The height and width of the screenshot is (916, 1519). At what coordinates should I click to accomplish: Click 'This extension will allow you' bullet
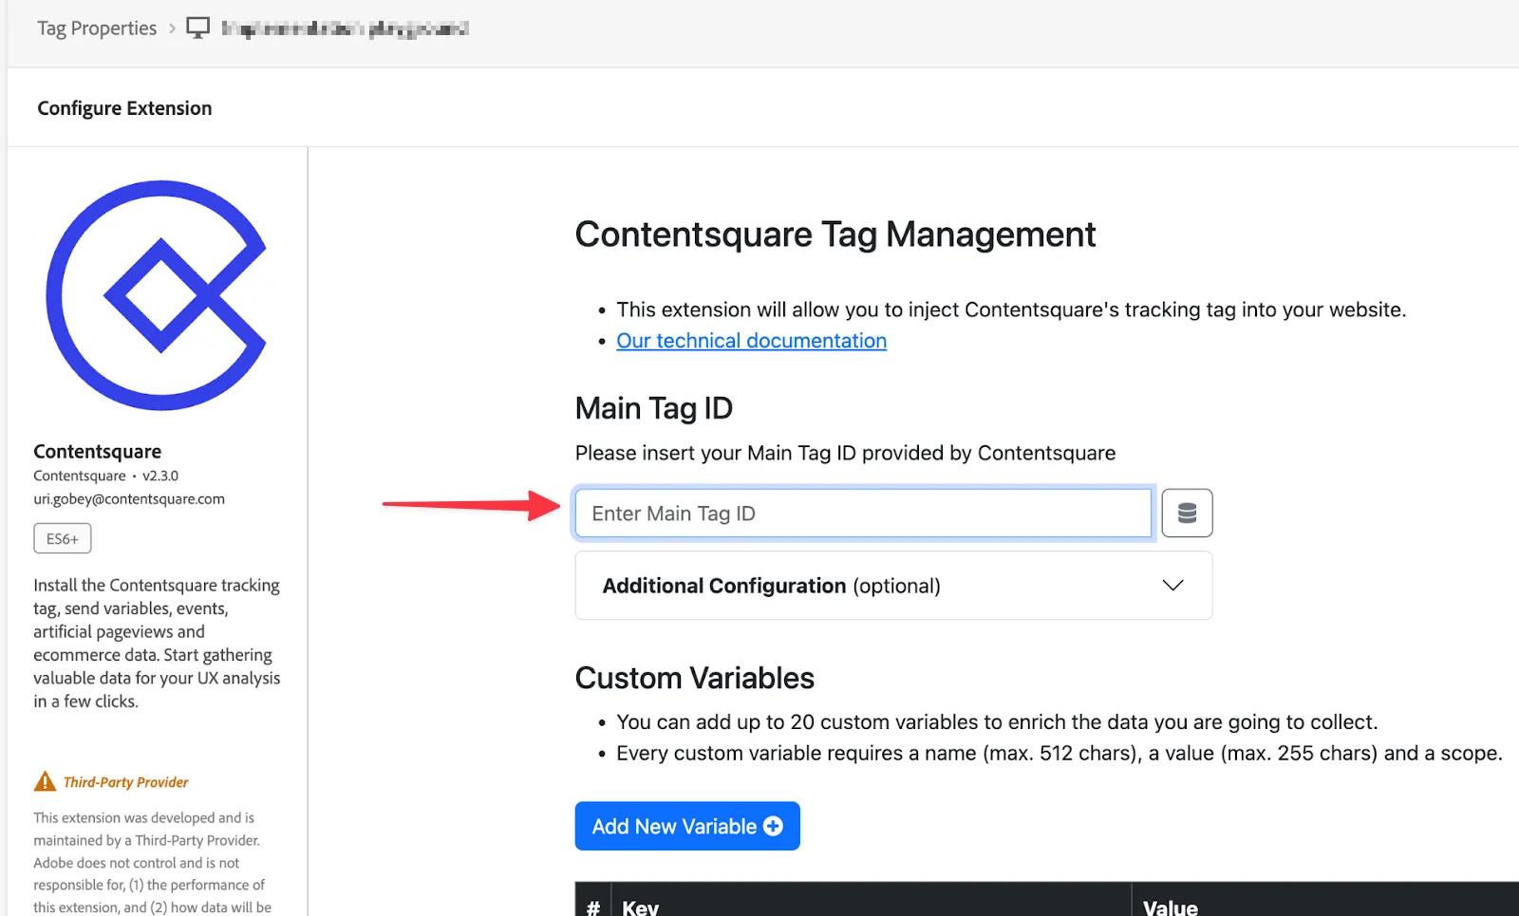[1011, 309]
